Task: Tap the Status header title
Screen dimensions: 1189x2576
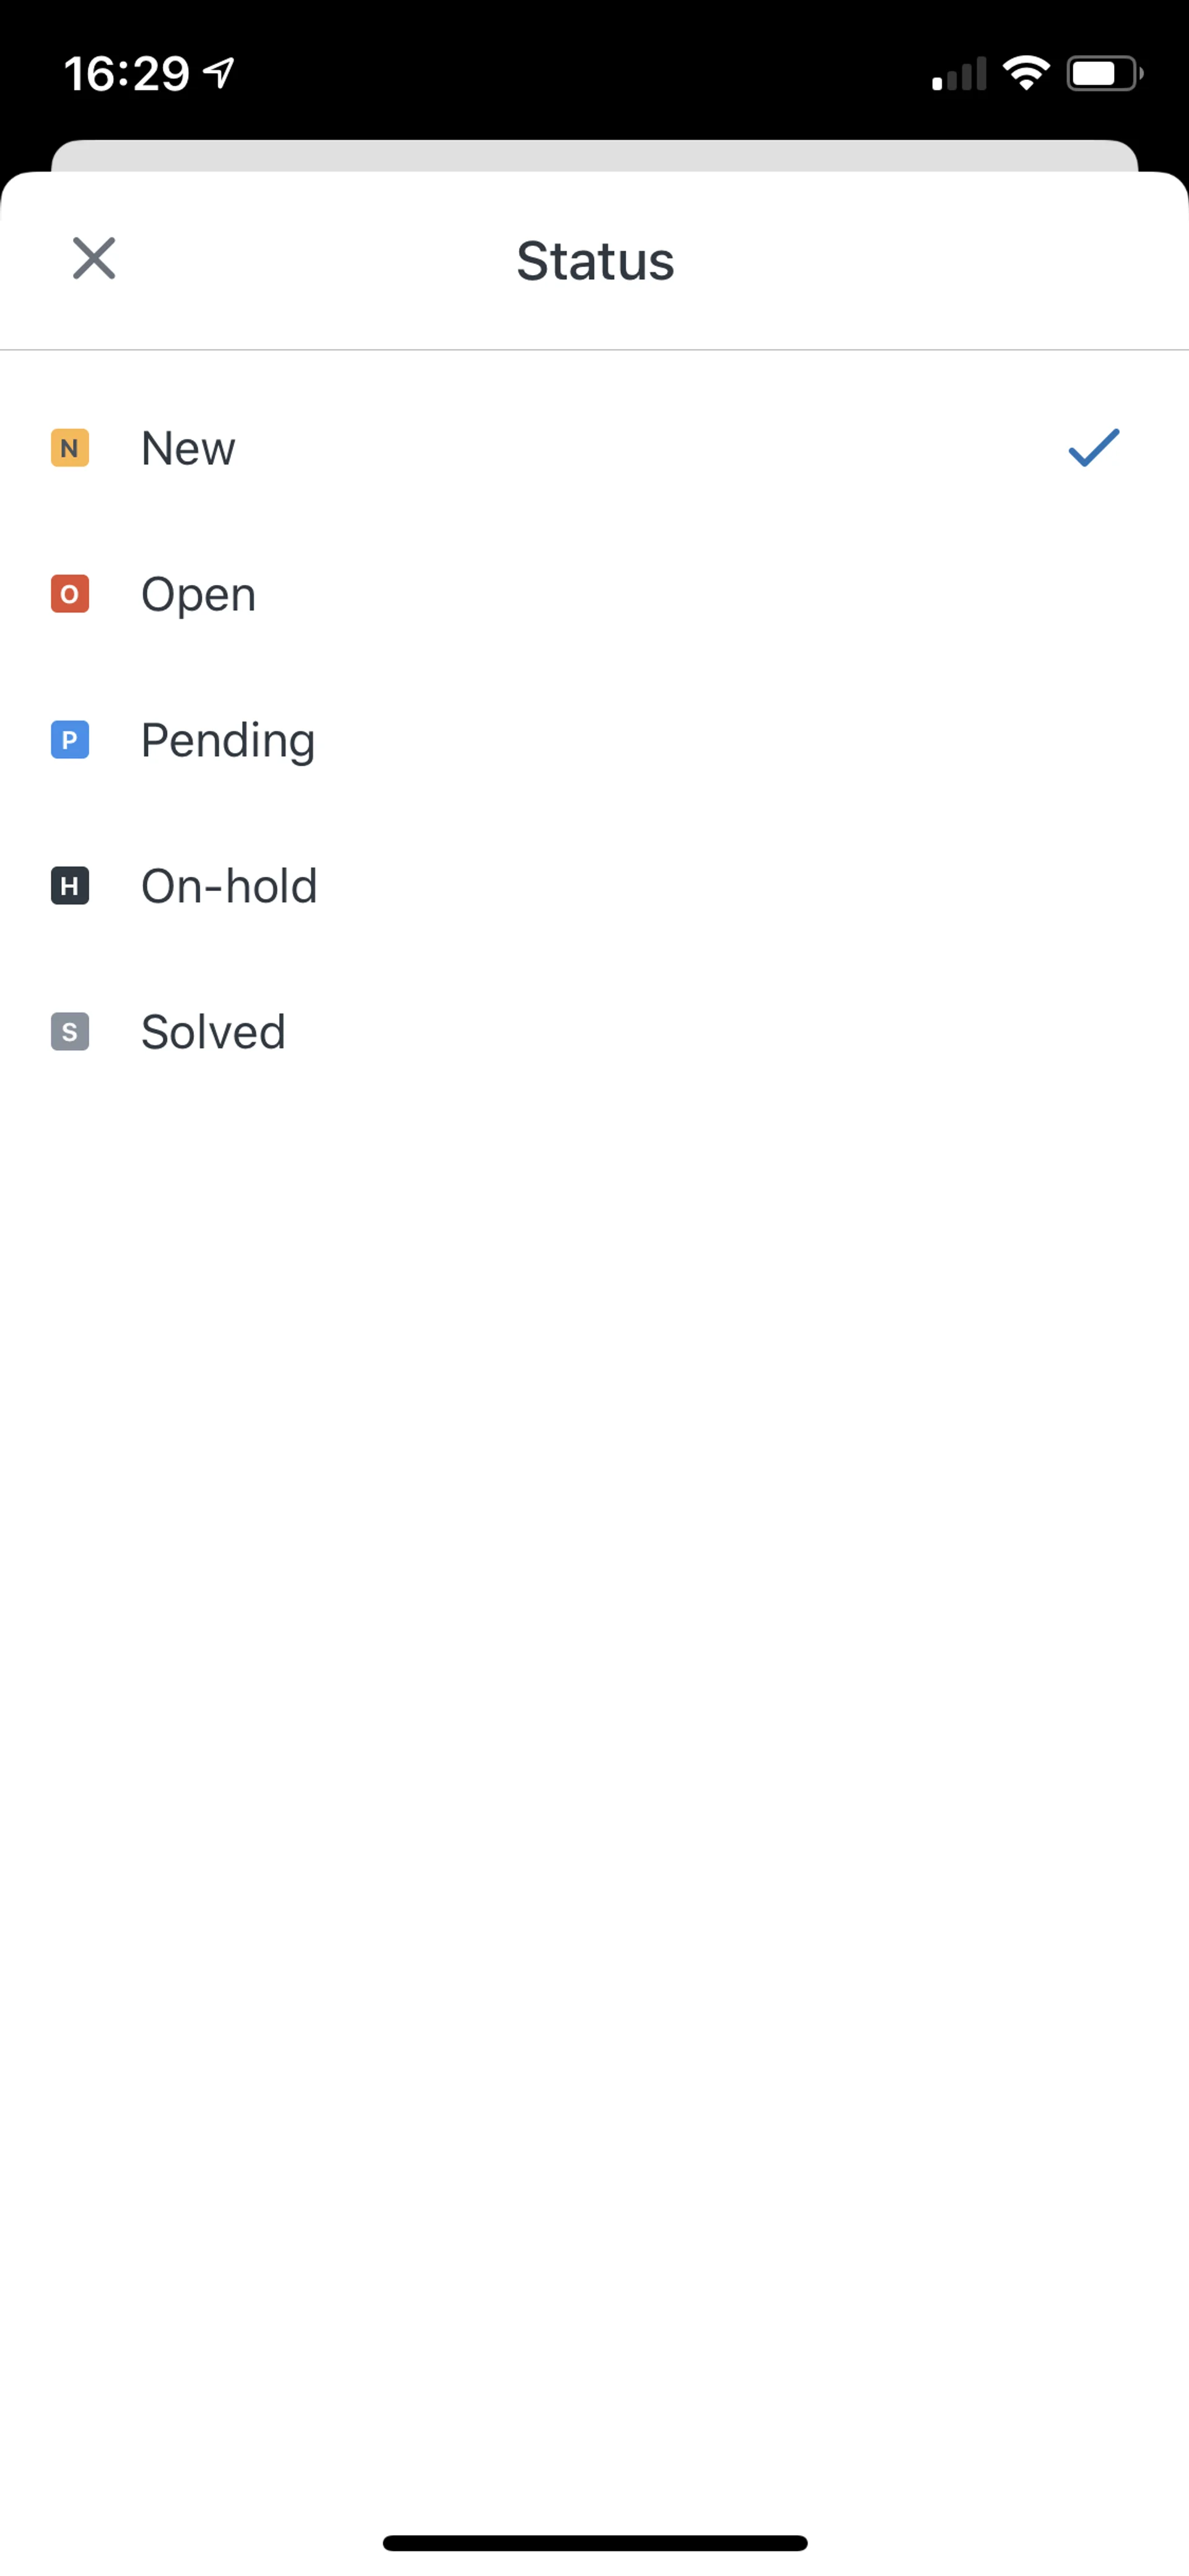Action: point(594,261)
